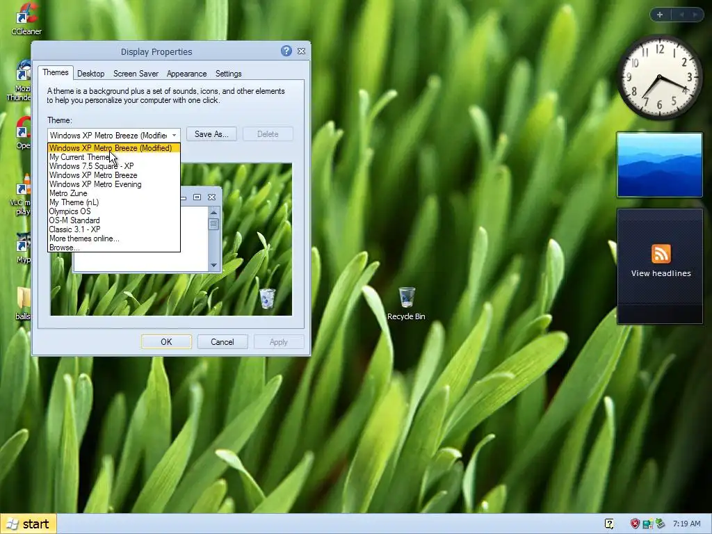Click View headlines in feed gadget
The image size is (712, 534).
[x=661, y=273]
